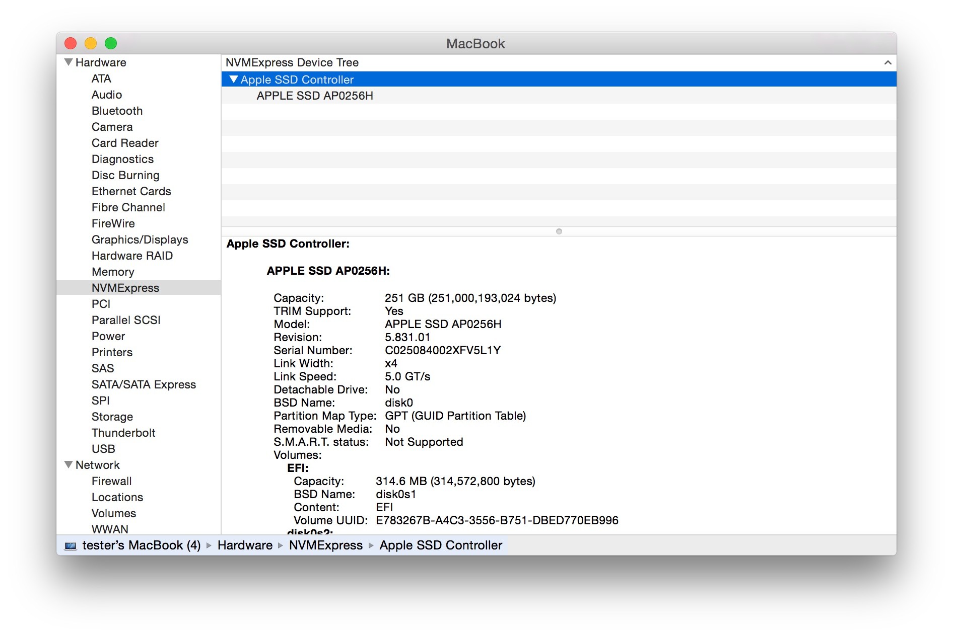This screenshot has height=636, width=953.
Task: Select the Network heading in the sidebar
Action: (x=98, y=465)
